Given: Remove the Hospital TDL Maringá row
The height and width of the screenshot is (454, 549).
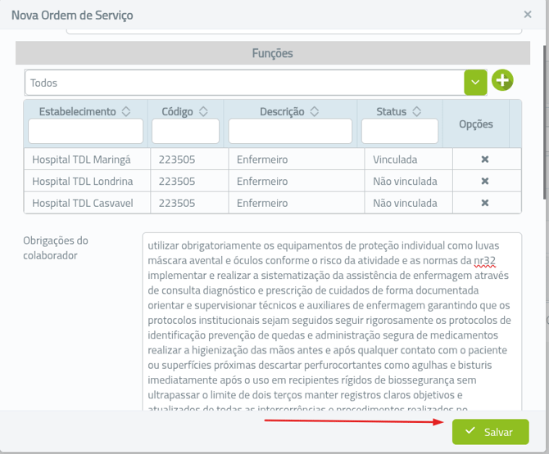Looking at the screenshot, I should point(484,160).
